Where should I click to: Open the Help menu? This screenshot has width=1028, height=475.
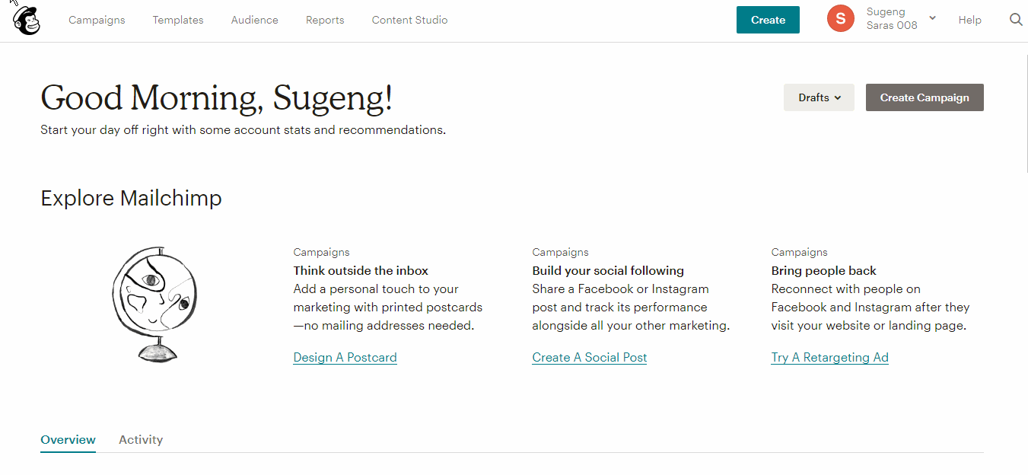pos(969,20)
